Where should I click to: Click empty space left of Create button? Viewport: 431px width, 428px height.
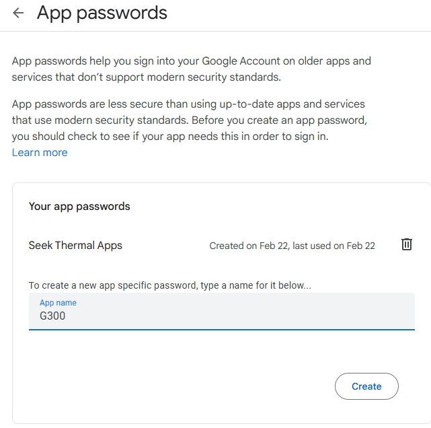coord(182,386)
